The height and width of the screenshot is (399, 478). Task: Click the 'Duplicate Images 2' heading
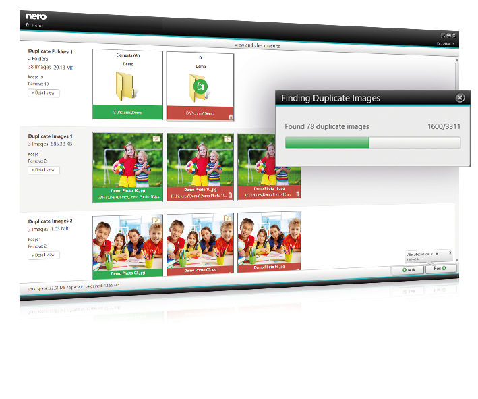pyautogui.click(x=51, y=221)
